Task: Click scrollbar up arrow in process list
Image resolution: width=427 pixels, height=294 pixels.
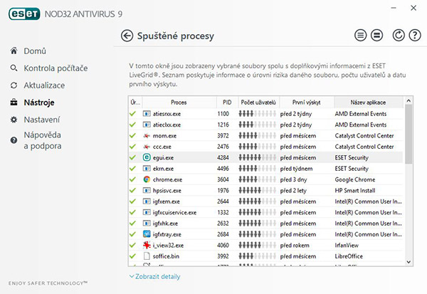Action: 408,101
